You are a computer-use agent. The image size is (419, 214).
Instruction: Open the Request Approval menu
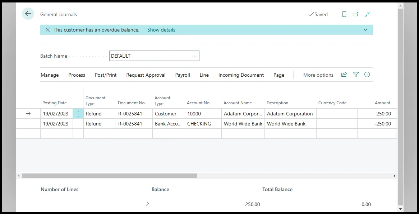[x=146, y=75]
